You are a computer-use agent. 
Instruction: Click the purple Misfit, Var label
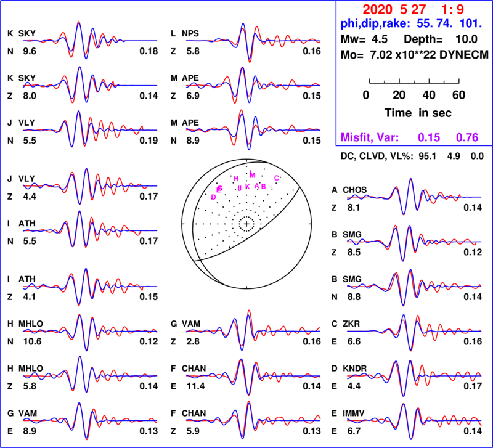point(370,138)
